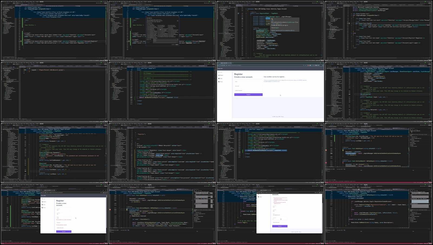The width and height of the screenshot is (433, 245).
Task: Click the Register button in the bottom-left overlay browser
Action: 64,231
